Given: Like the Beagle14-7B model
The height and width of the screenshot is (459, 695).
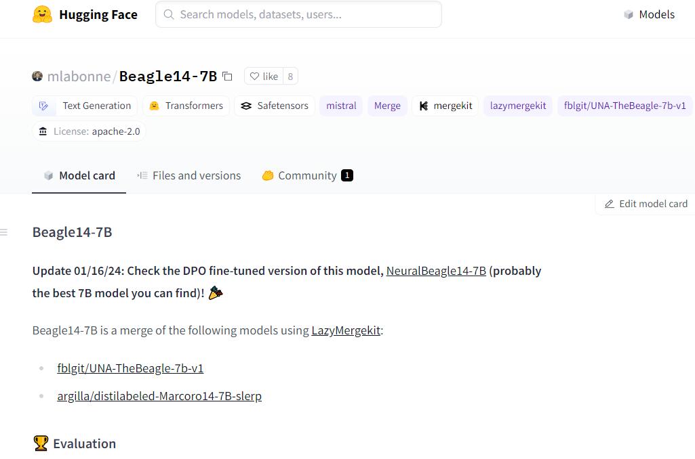Looking at the screenshot, I should pyautogui.click(x=264, y=76).
